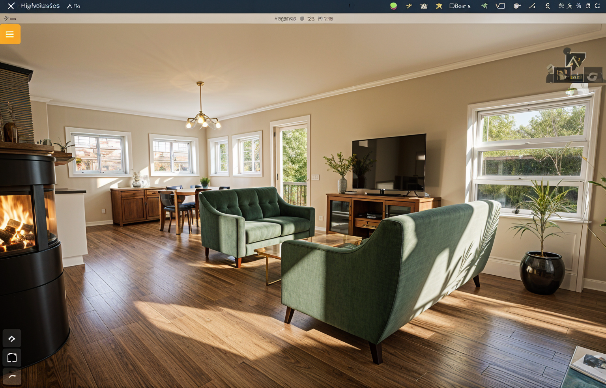Click the green circle icon in top toolbar
The height and width of the screenshot is (388, 606).
pyautogui.click(x=393, y=6)
